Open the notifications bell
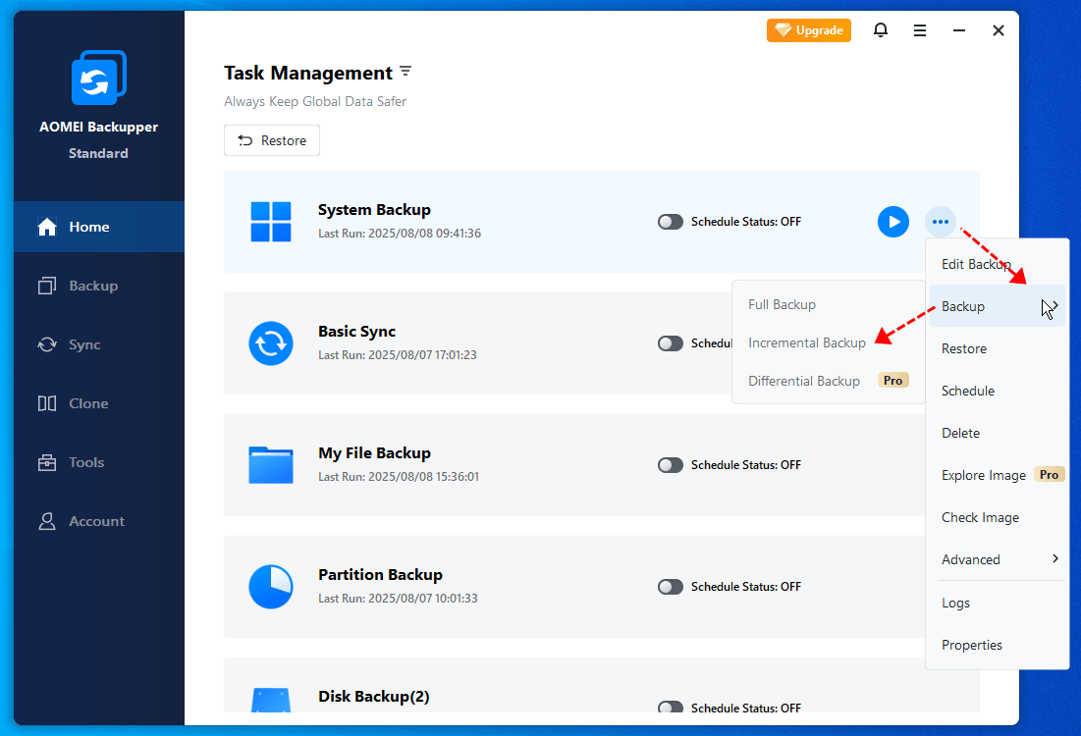Image resolution: width=1081 pixels, height=736 pixels. (x=881, y=30)
